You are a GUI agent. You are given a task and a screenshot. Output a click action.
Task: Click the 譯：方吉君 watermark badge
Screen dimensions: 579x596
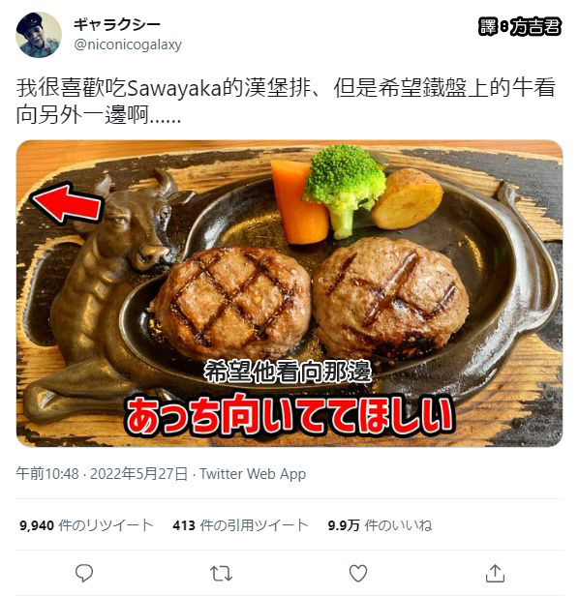tap(519, 27)
